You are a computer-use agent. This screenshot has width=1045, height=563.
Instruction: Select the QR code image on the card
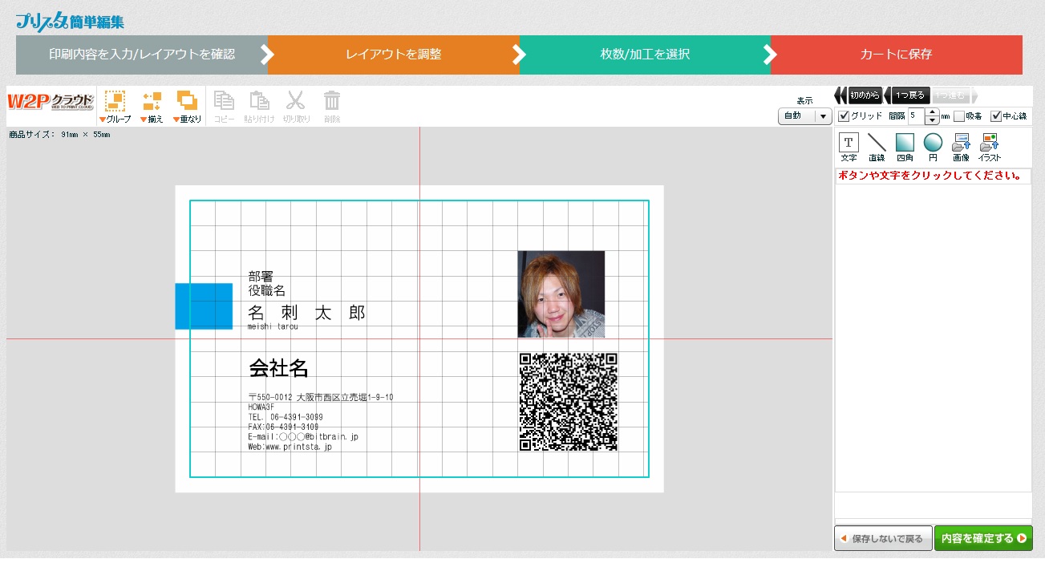(x=568, y=403)
